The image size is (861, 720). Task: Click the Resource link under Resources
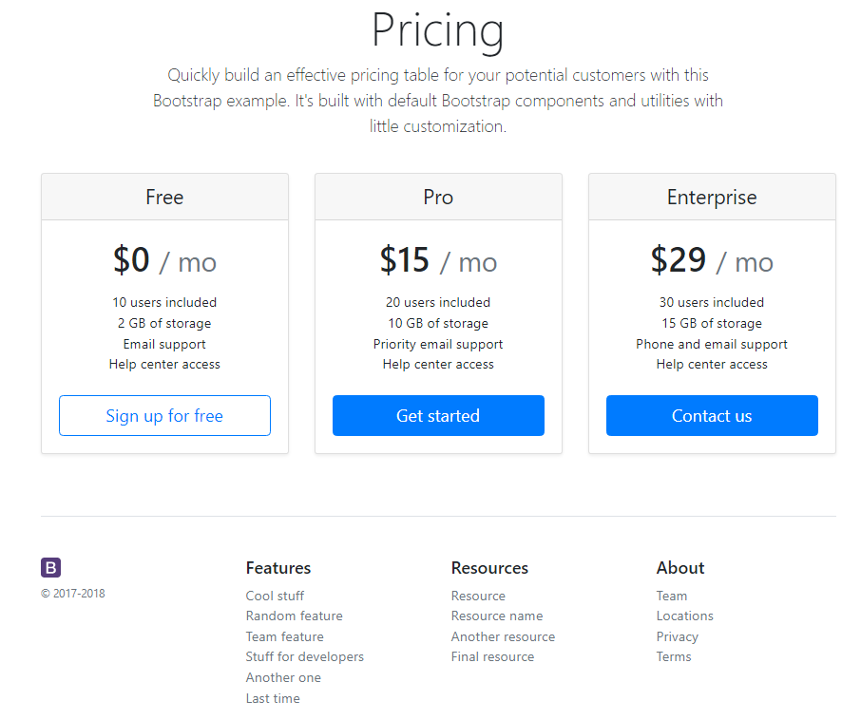(x=478, y=596)
